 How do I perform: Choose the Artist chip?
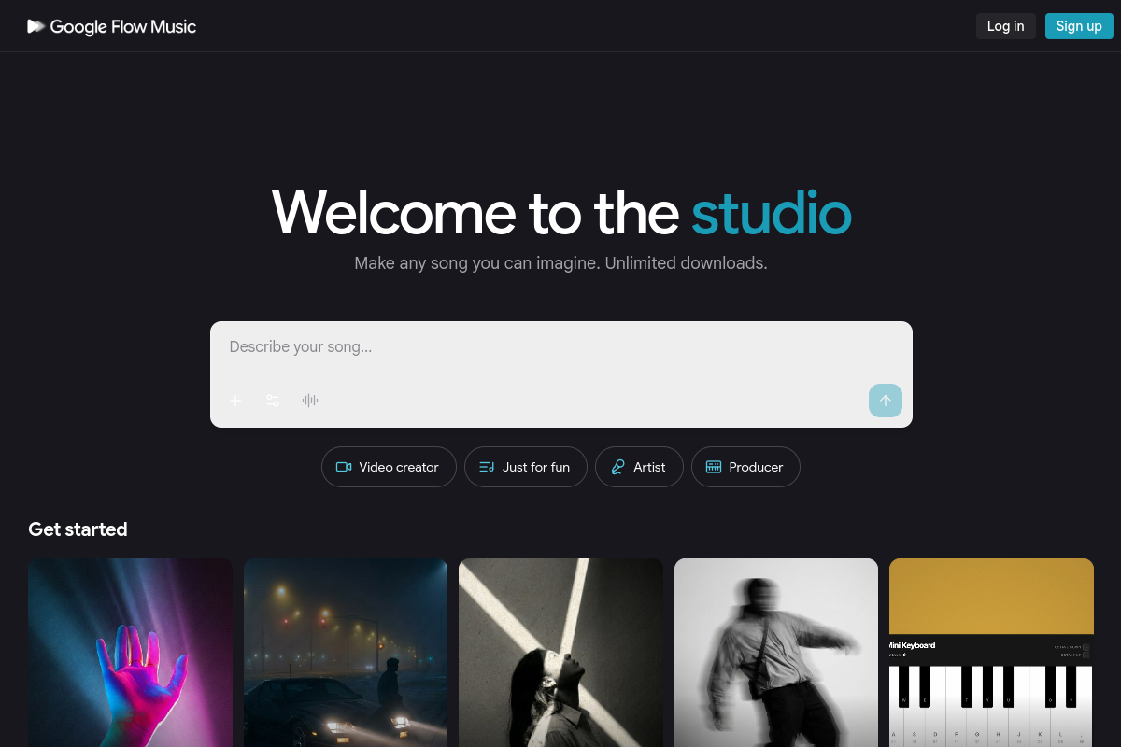pyautogui.click(x=639, y=467)
